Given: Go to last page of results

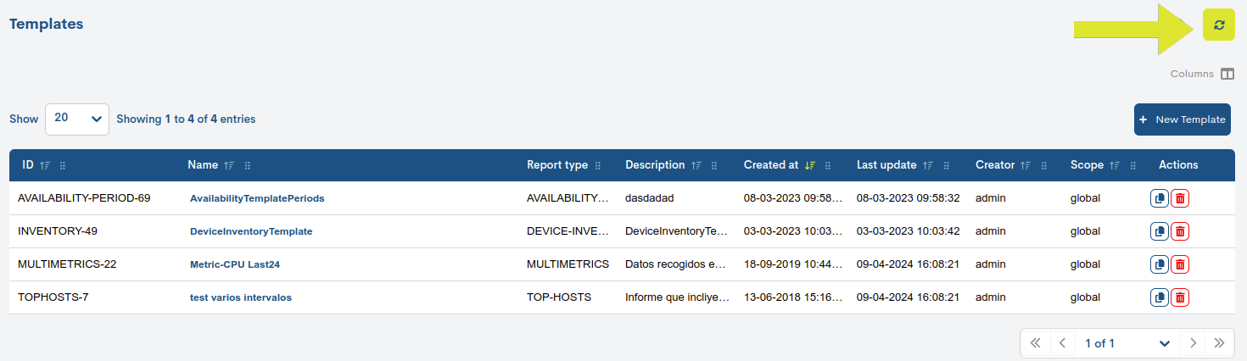Looking at the screenshot, I should tap(1219, 343).
